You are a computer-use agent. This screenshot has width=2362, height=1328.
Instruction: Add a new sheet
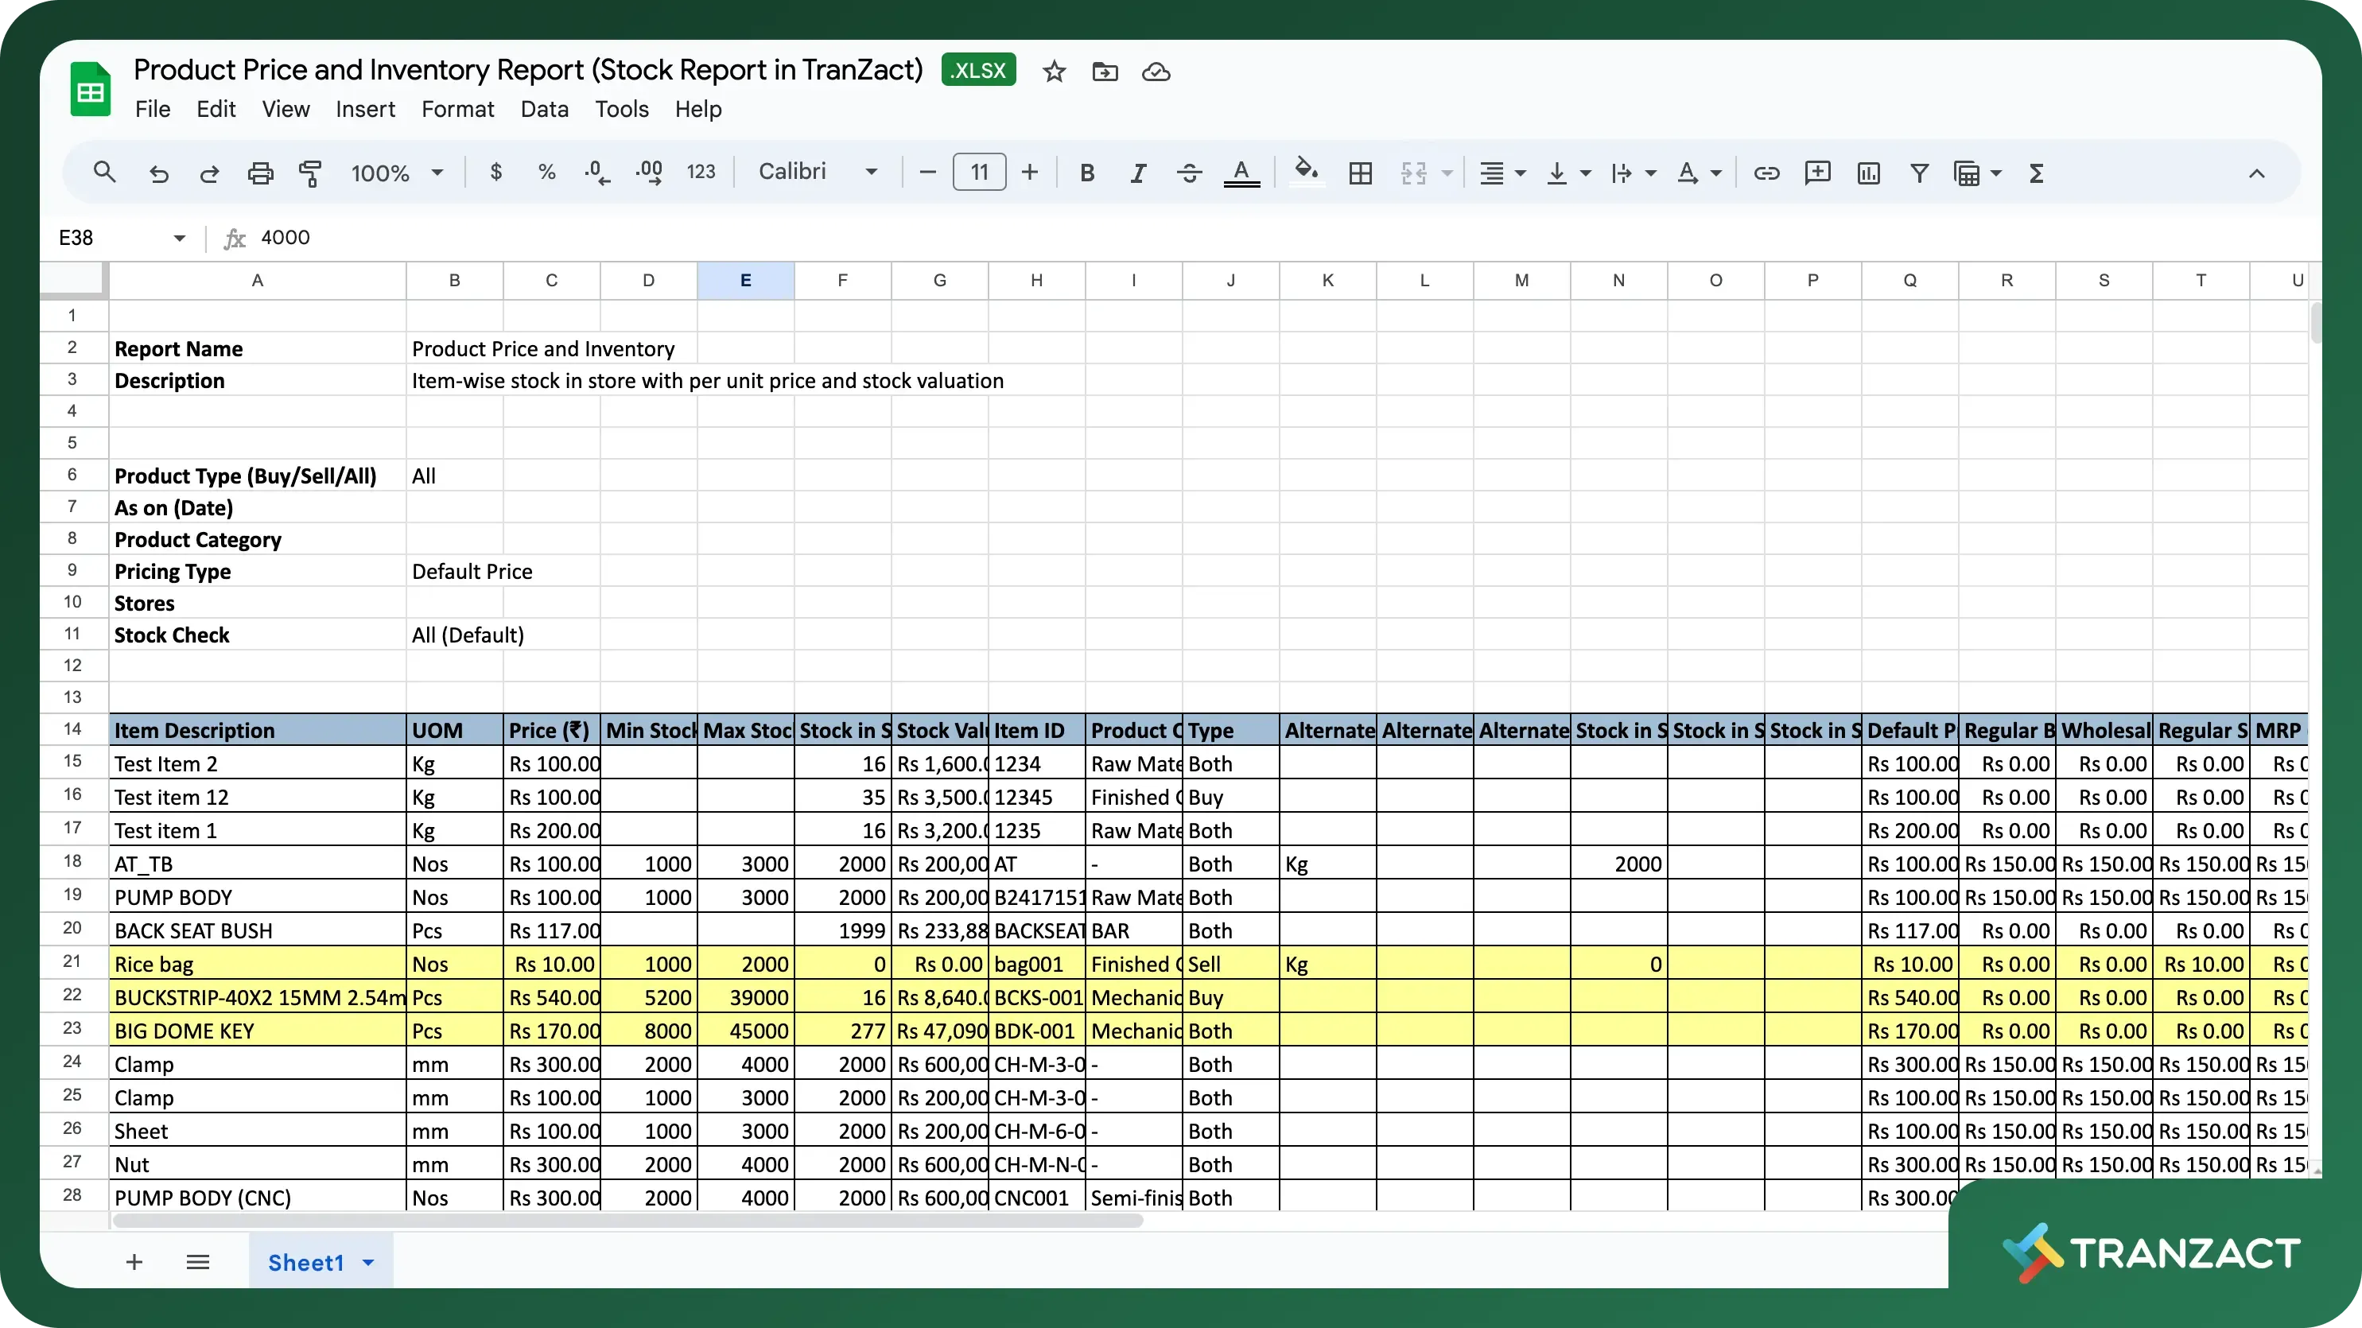(134, 1262)
